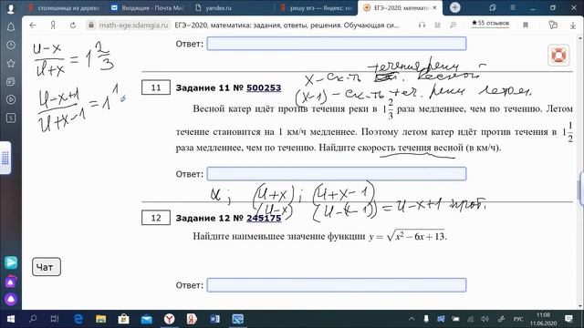Click the numbered box 11
The height and width of the screenshot is (328, 584).
pos(156,87)
